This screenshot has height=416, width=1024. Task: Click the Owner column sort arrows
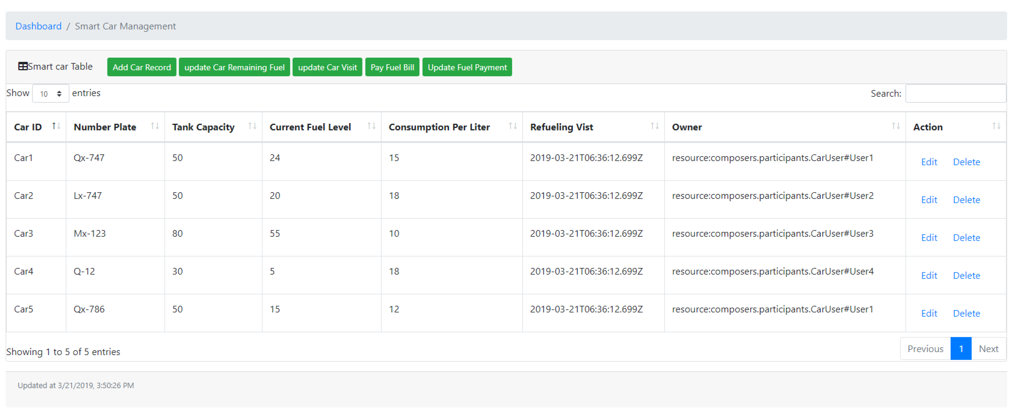[x=896, y=126]
